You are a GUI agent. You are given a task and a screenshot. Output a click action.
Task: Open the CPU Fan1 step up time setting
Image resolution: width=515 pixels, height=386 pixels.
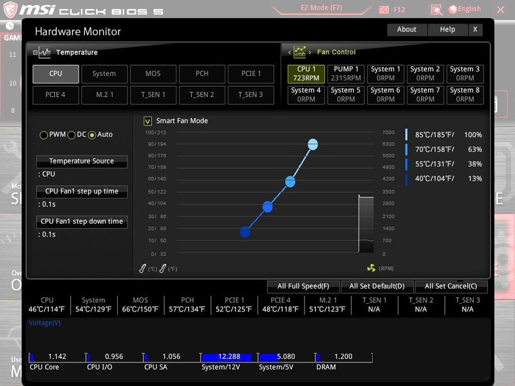pos(82,191)
